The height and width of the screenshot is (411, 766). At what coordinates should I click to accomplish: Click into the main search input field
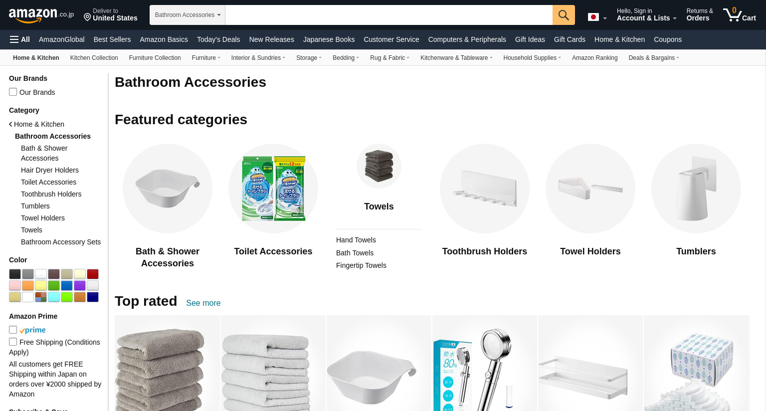389,15
